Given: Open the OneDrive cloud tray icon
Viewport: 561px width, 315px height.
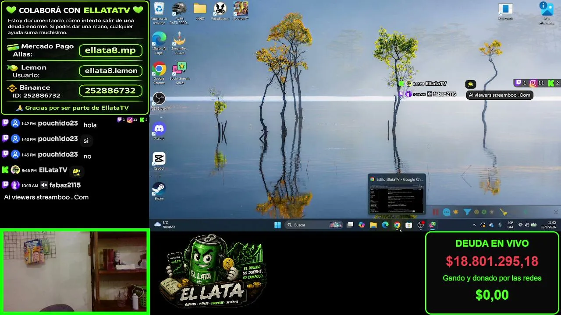Looking at the screenshot, I should coord(491,225).
